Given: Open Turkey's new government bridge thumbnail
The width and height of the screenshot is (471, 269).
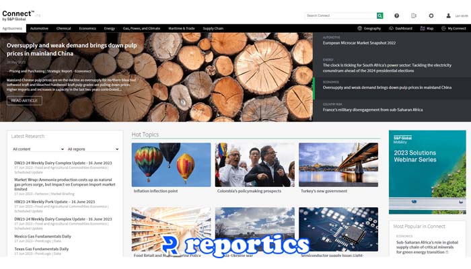Looking at the screenshot, I should pyautogui.click(x=338, y=165).
